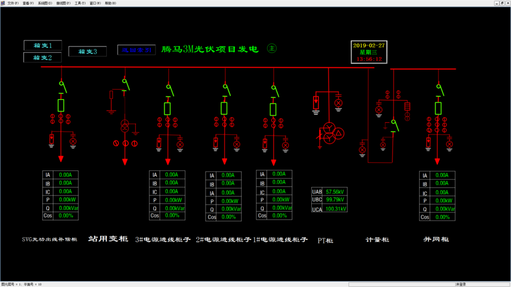Open the 系统图 menu
This screenshot has height=287, width=511.
pos(45,3)
